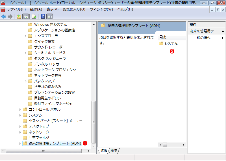This screenshot has width=226, height=161.
Task: Select 添付ファイル マネージャ in the tree
Action: (53, 104)
